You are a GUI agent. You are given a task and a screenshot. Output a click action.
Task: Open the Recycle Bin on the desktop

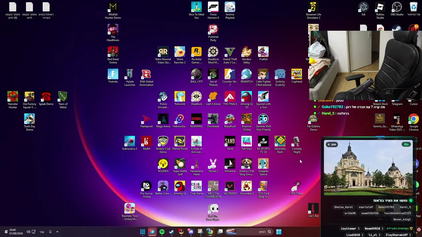pyautogui.click(x=413, y=9)
